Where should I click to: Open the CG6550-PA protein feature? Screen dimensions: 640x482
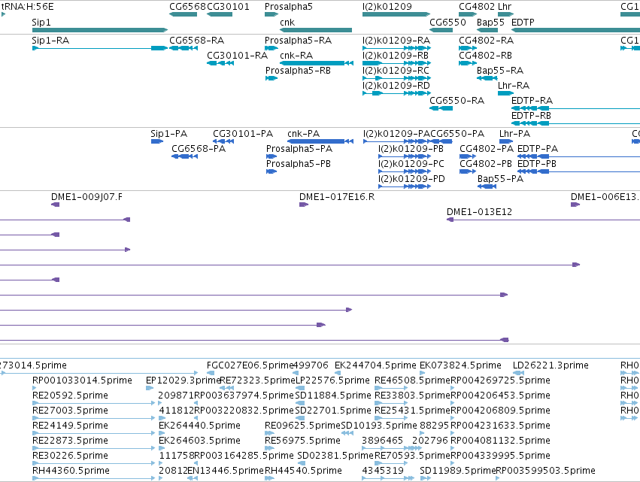(441, 141)
